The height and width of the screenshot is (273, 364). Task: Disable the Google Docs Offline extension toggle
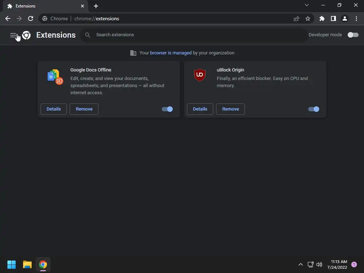tap(167, 109)
